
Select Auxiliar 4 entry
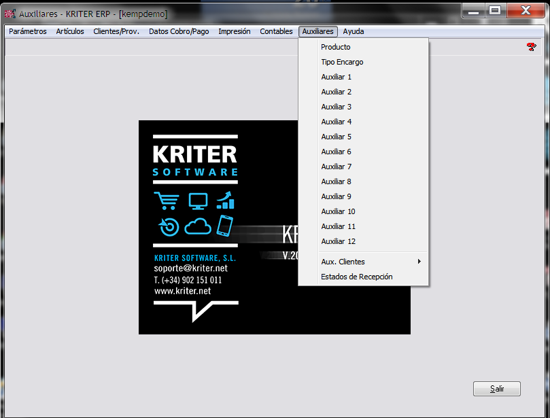tap(364, 122)
